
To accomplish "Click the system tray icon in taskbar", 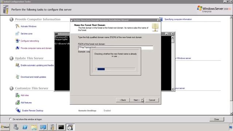I will (x=230, y=127).
